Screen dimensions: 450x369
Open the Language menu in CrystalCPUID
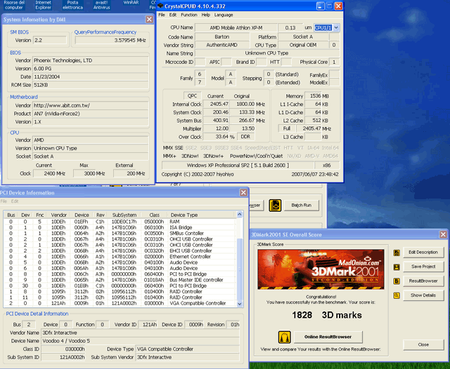(224, 15)
